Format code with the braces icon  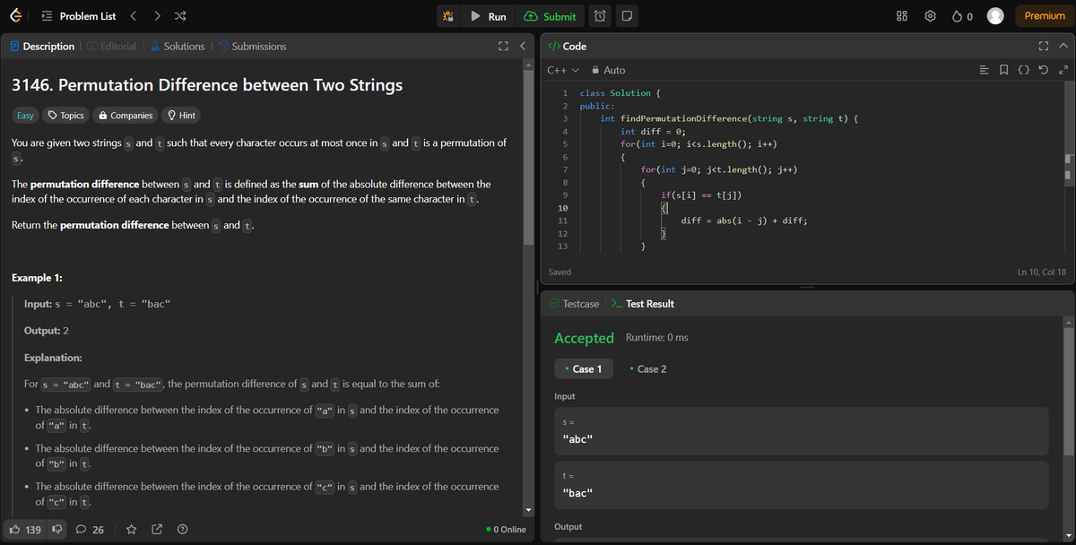click(1023, 69)
